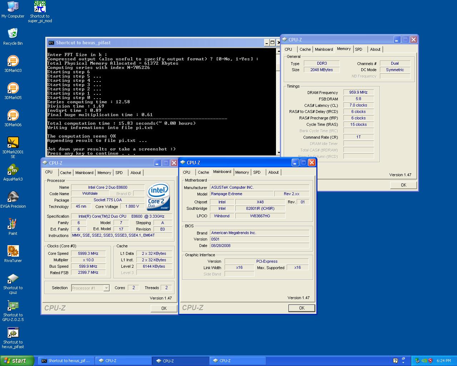This screenshot has width=457, height=366.
Task: Open About tab in Memory window
Action: click(375, 49)
